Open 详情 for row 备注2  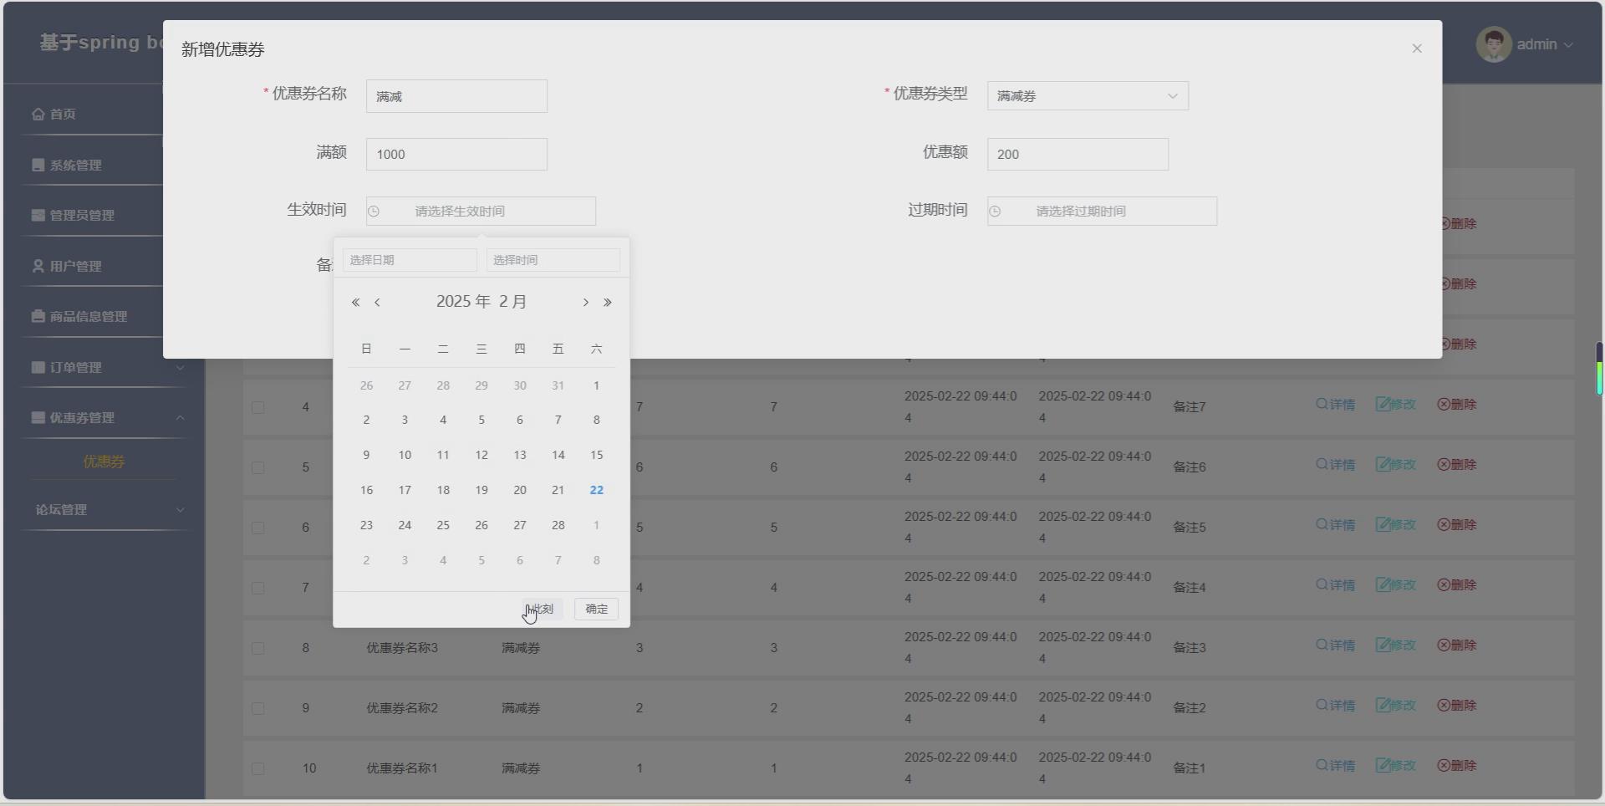pyautogui.click(x=1336, y=706)
